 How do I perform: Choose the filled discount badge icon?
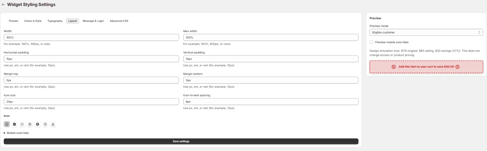coord(14,124)
